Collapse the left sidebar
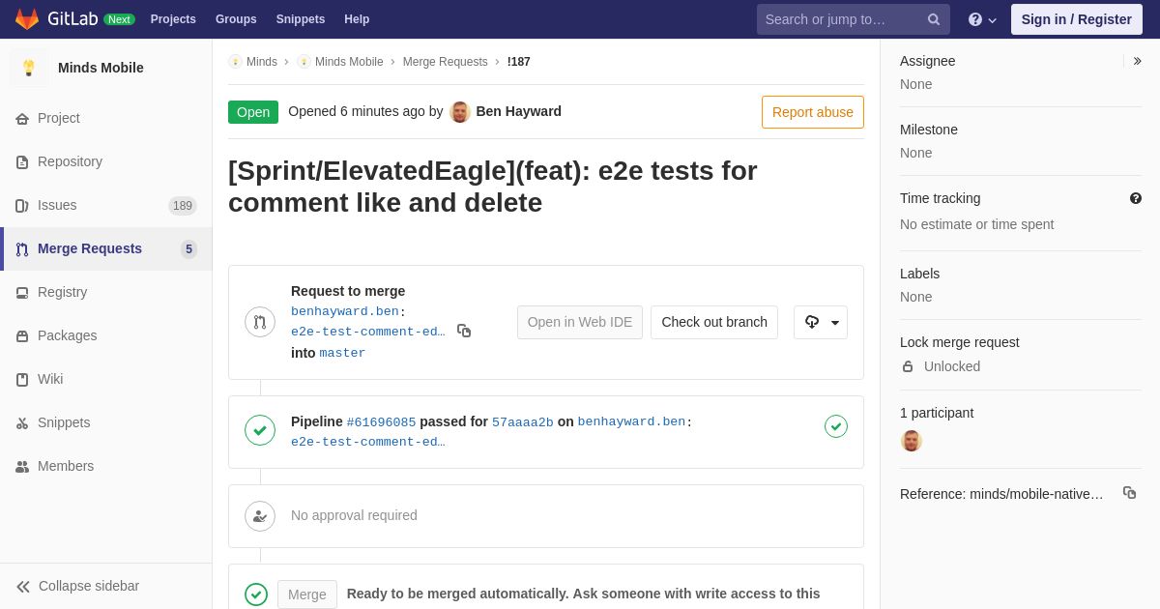Viewport: 1160px width, 609px height. [77, 586]
